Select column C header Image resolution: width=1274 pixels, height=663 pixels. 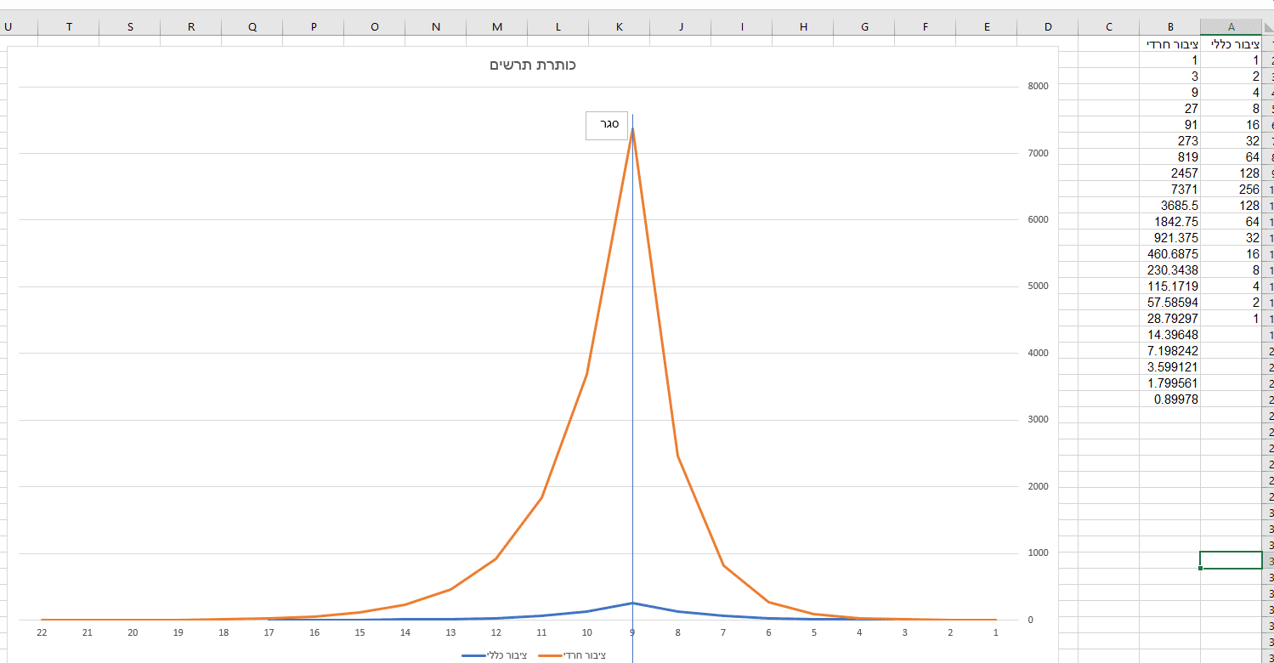pos(1109,26)
